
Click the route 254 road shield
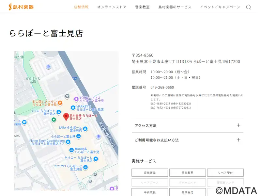click(x=75, y=78)
